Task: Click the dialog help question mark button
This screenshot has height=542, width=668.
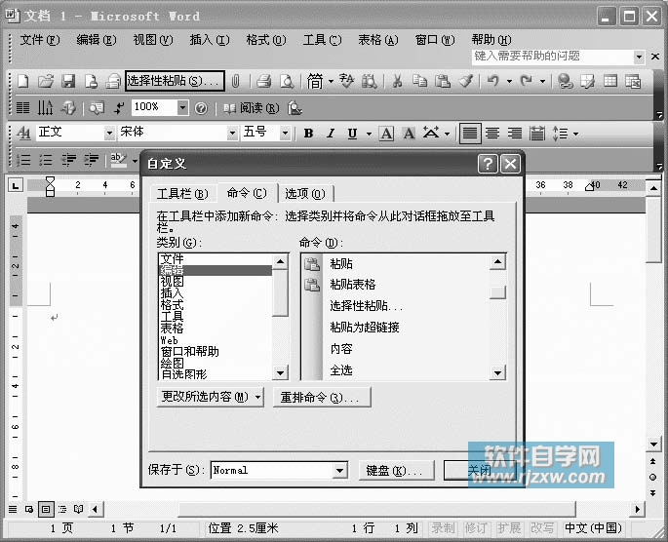Action: tap(488, 164)
